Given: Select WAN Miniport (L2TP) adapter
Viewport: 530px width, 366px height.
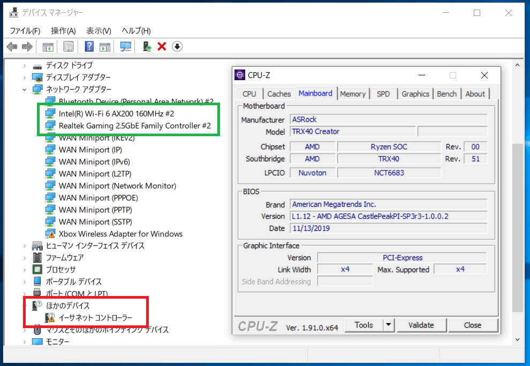Looking at the screenshot, I should (x=95, y=174).
